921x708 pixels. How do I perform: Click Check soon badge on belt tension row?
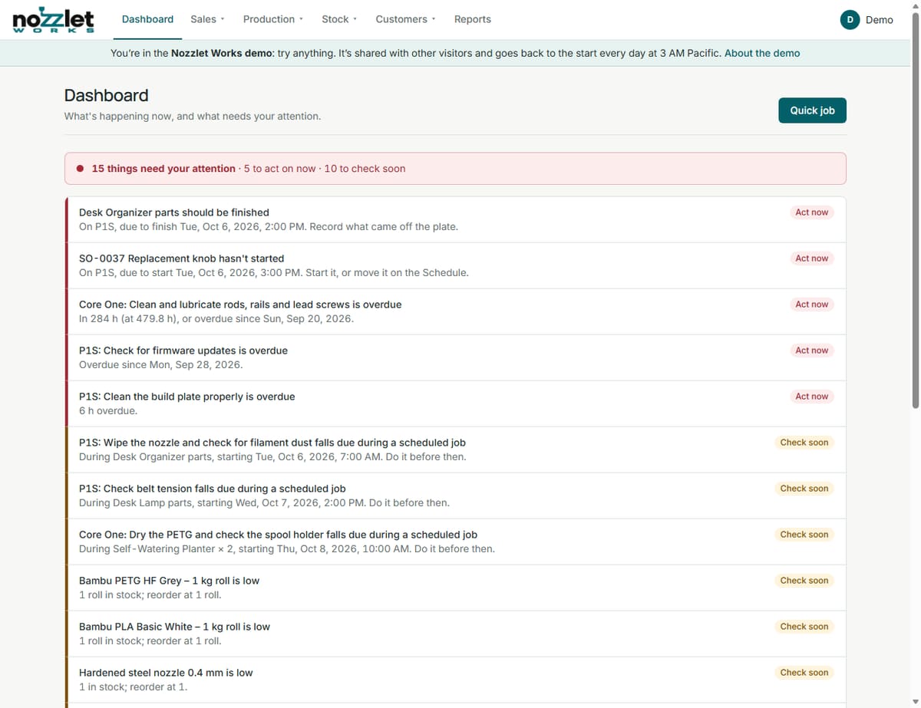[804, 489]
